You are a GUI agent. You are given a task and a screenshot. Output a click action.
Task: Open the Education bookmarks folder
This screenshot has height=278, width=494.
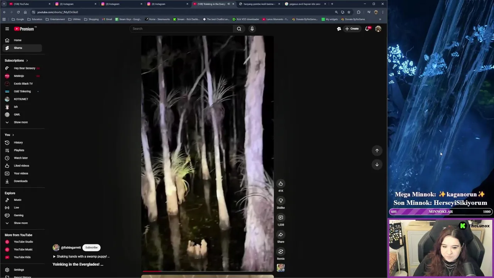coord(35,19)
